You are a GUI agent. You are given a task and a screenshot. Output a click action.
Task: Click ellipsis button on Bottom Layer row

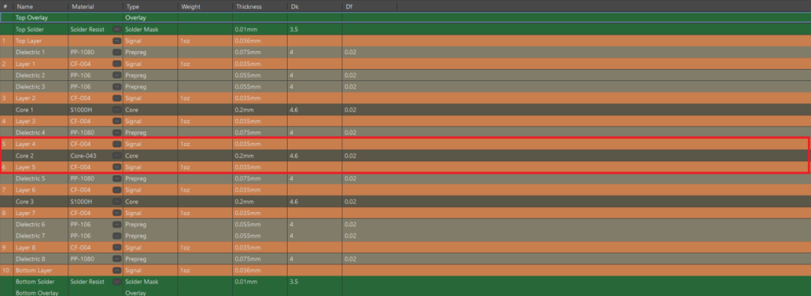point(117,271)
